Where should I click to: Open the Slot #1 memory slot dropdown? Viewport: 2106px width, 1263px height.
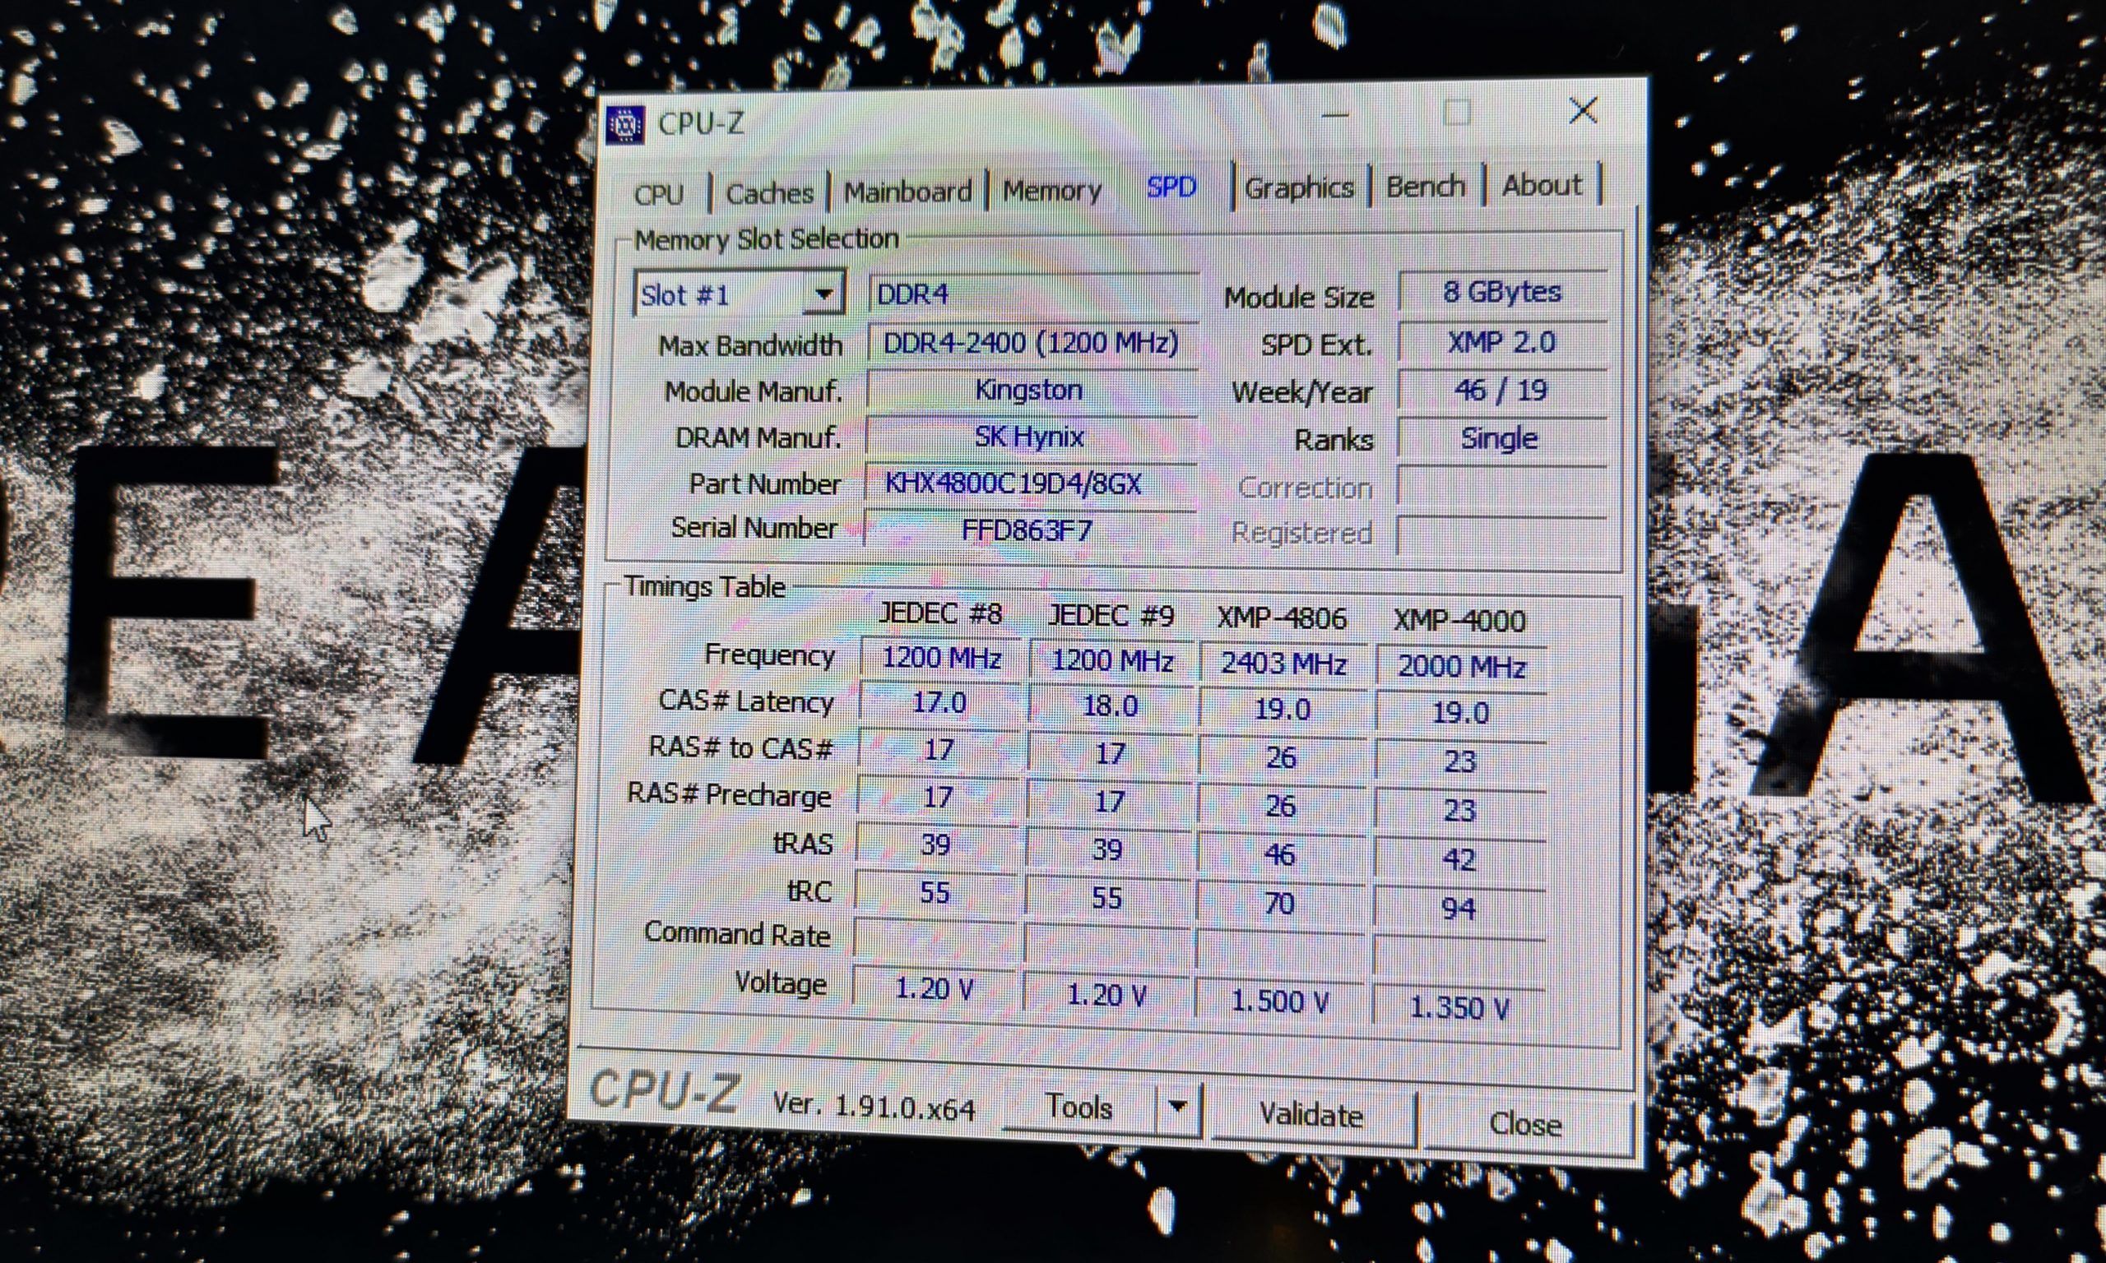823,294
